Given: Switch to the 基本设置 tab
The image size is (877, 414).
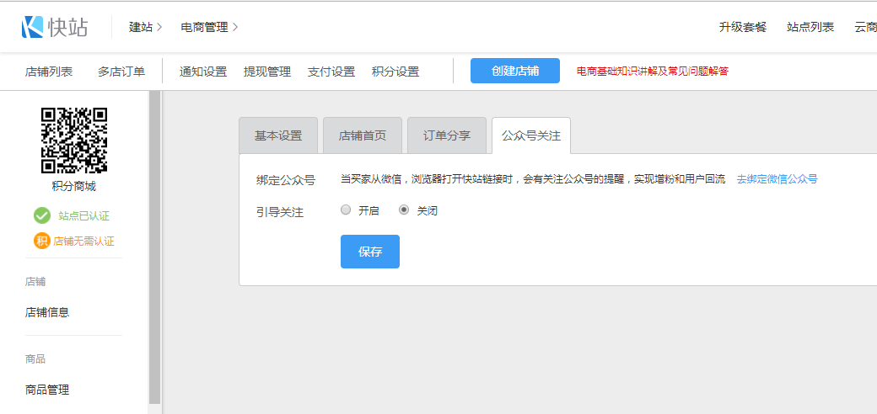Looking at the screenshot, I should pyautogui.click(x=278, y=135).
